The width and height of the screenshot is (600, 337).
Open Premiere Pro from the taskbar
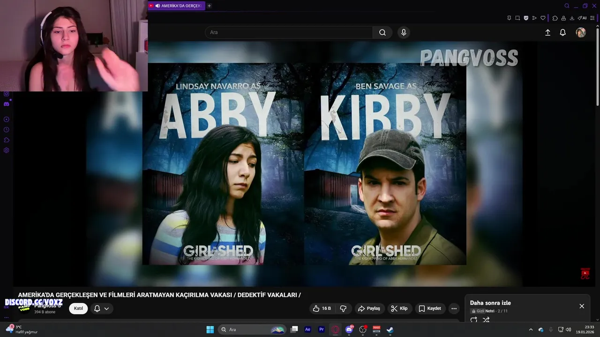pos(322,330)
